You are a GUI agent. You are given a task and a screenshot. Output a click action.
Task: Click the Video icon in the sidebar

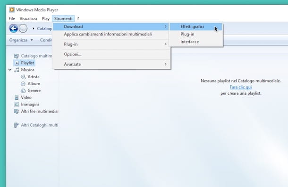(17, 98)
